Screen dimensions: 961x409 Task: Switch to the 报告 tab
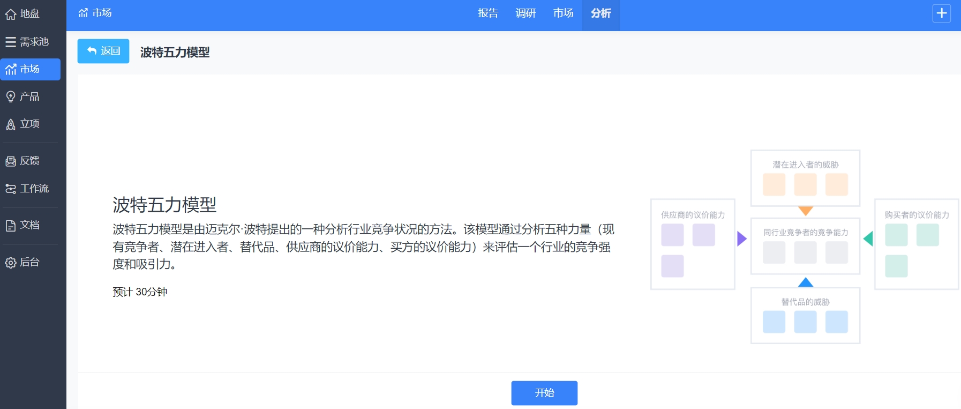(488, 13)
